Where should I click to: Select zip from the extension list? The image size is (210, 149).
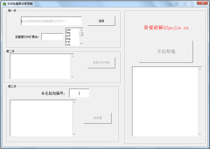(x=69, y=44)
